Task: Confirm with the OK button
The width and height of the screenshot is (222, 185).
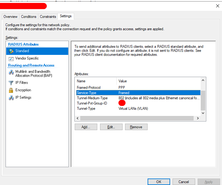Action: tap(159, 182)
